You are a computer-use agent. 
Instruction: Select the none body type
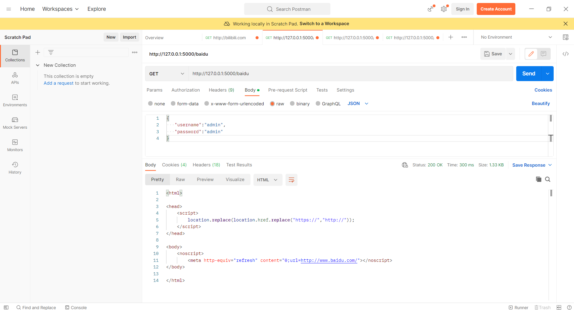tap(157, 104)
